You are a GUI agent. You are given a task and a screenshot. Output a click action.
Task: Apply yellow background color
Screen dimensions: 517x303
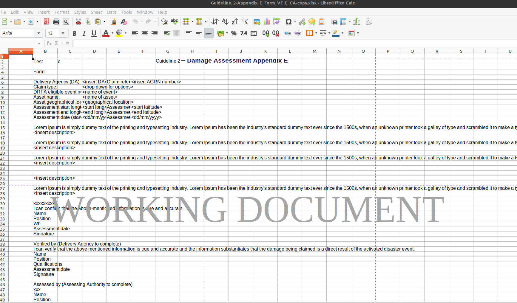click(119, 33)
